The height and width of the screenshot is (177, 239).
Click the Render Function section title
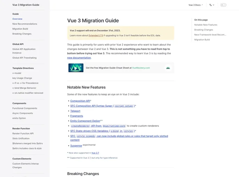21,129
